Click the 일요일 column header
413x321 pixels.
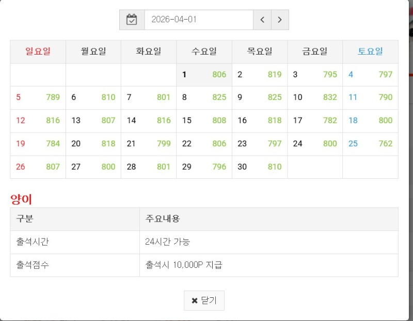[x=38, y=52]
